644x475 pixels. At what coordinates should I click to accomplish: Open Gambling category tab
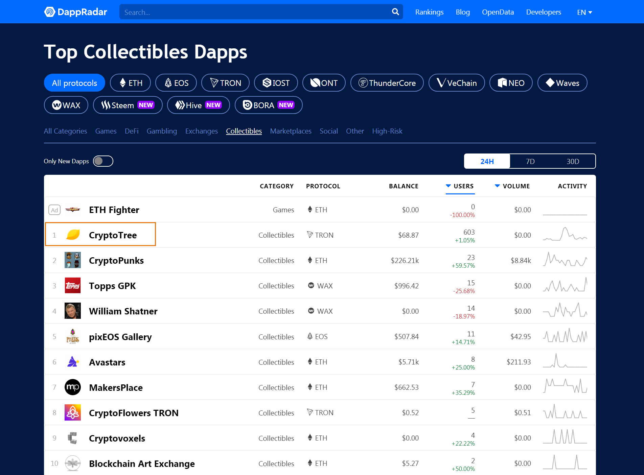pyautogui.click(x=162, y=131)
